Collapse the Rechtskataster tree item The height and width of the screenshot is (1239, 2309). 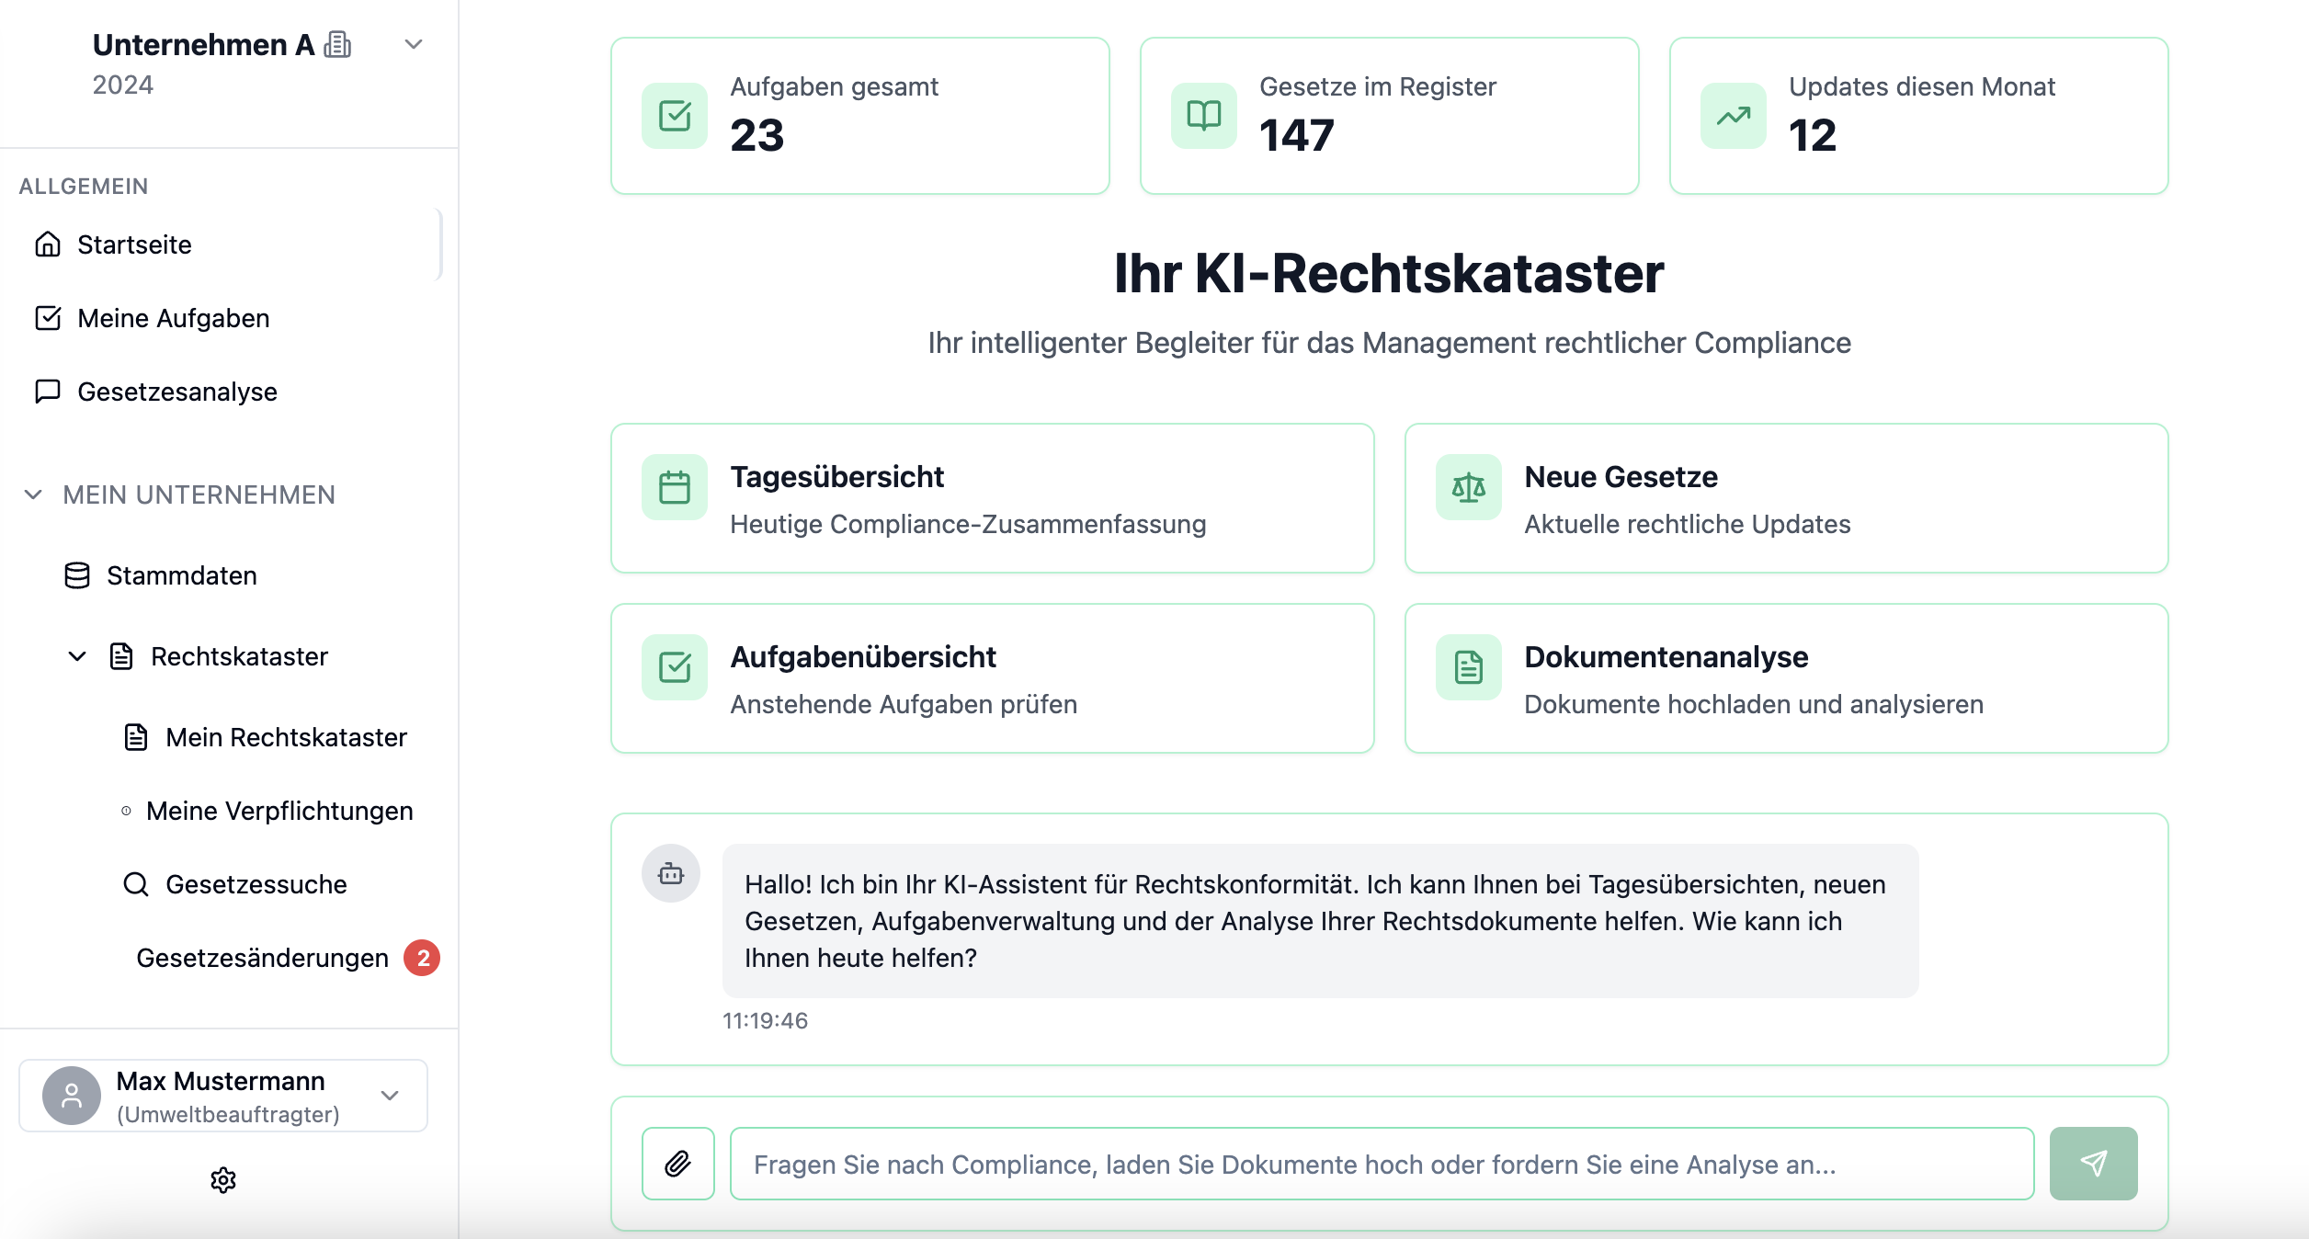click(x=77, y=656)
